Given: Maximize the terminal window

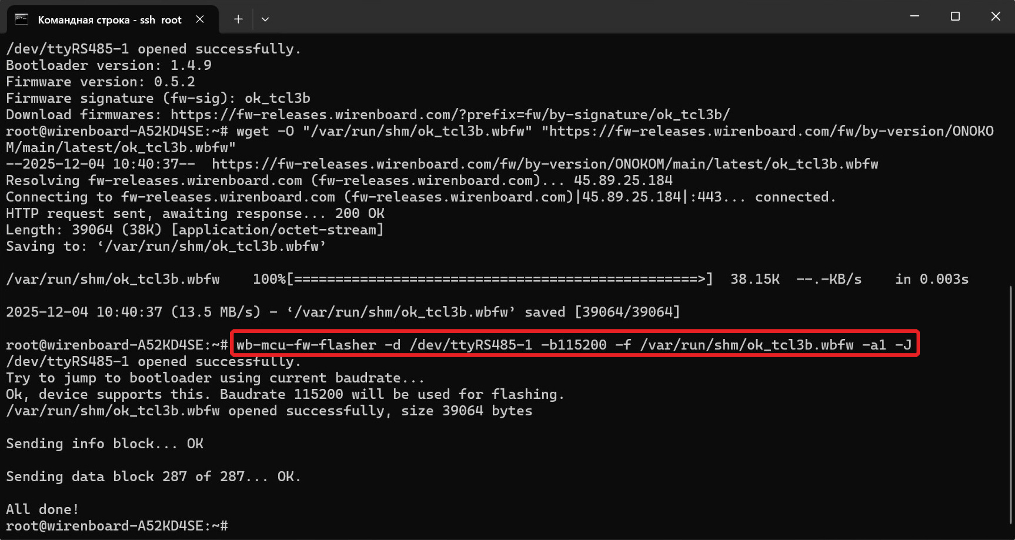Looking at the screenshot, I should click(955, 16).
